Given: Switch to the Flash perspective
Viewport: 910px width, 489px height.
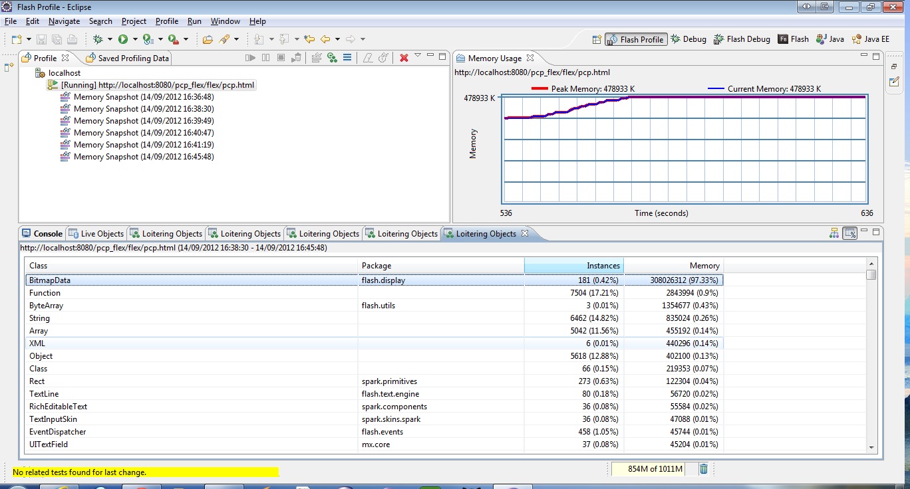Looking at the screenshot, I should 793,39.
